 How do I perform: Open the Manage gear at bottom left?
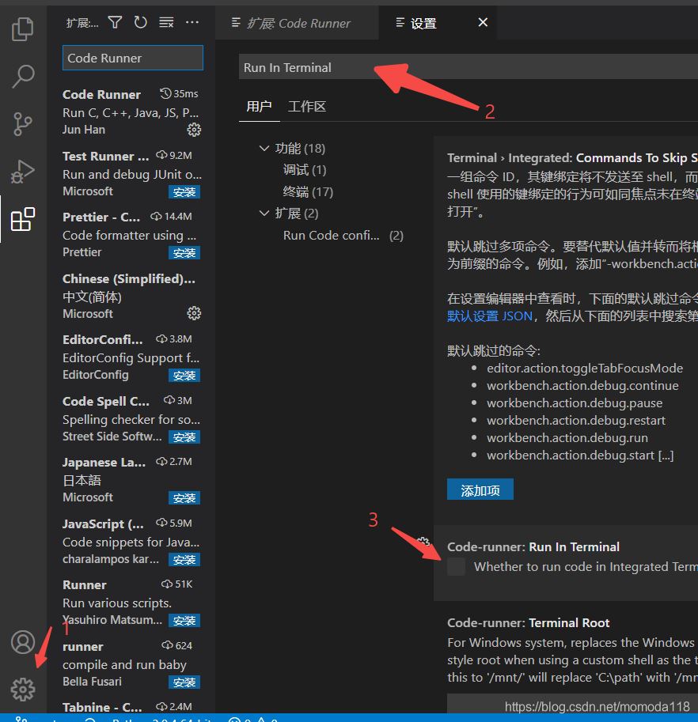(23, 690)
